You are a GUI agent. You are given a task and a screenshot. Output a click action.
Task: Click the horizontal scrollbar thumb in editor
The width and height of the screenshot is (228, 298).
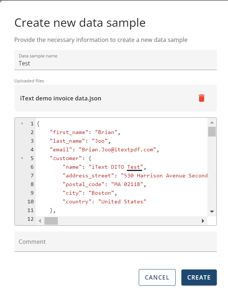pyautogui.click(x=51, y=221)
